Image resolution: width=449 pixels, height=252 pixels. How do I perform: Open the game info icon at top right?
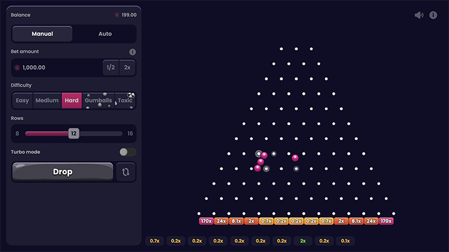(x=433, y=15)
